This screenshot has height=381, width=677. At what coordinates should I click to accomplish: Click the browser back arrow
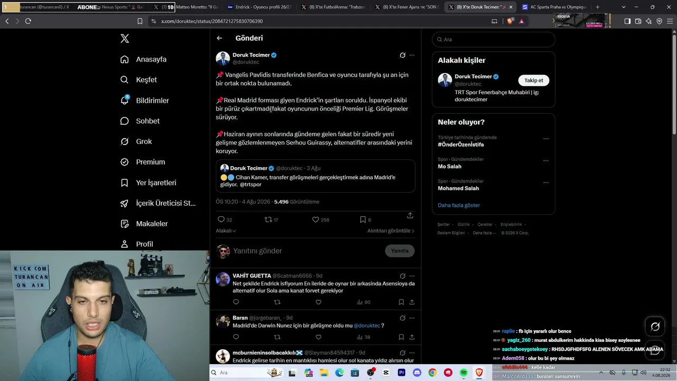tap(7, 21)
